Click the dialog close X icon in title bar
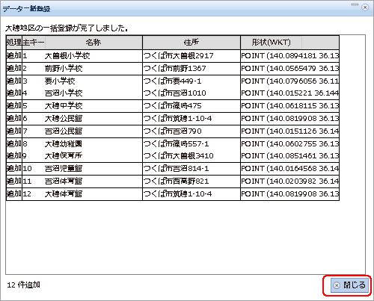Screen dimensions: 374x301 click(x=365, y=7)
